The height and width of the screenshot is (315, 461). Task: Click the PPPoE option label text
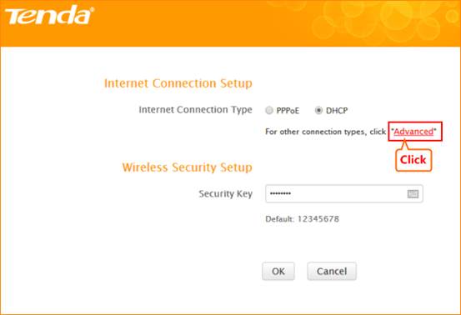click(x=288, y=111)
